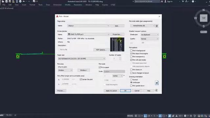Toggle polar tracking icon in status bar
Image resolution: width=210 pixels, height=118 pixels.
click(149, 116)
